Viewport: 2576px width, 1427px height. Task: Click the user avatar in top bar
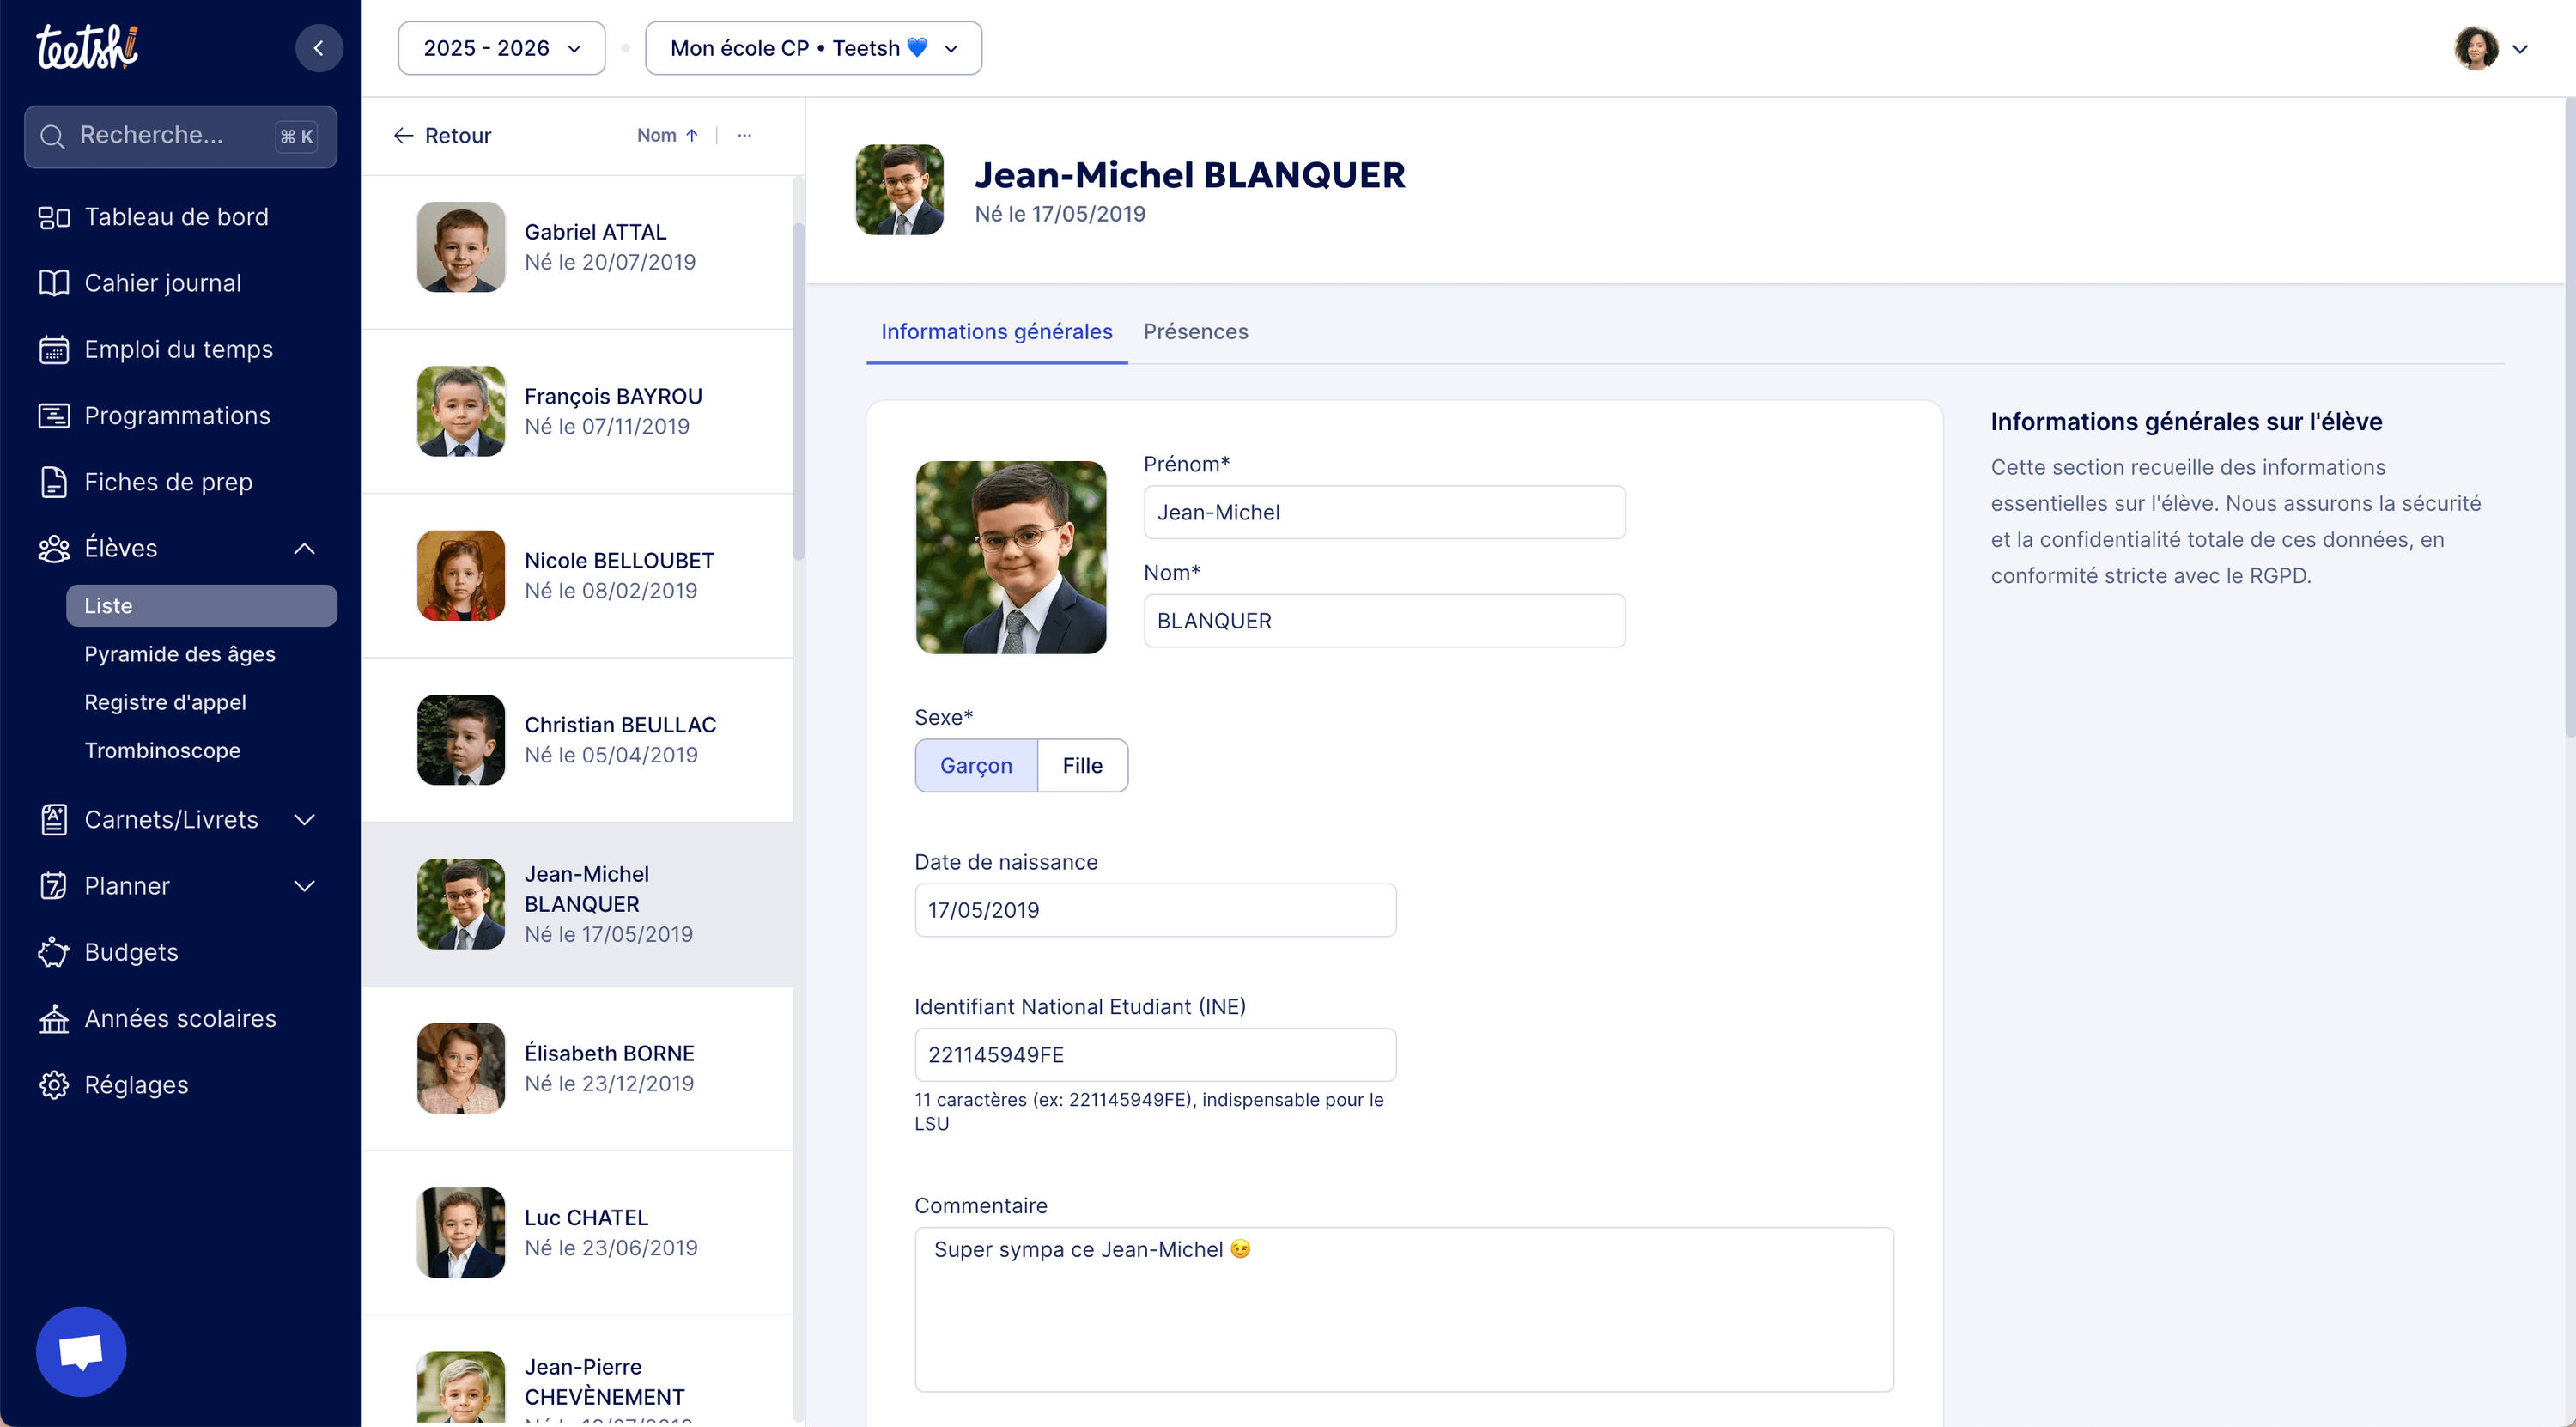(x=2476, y=47)
